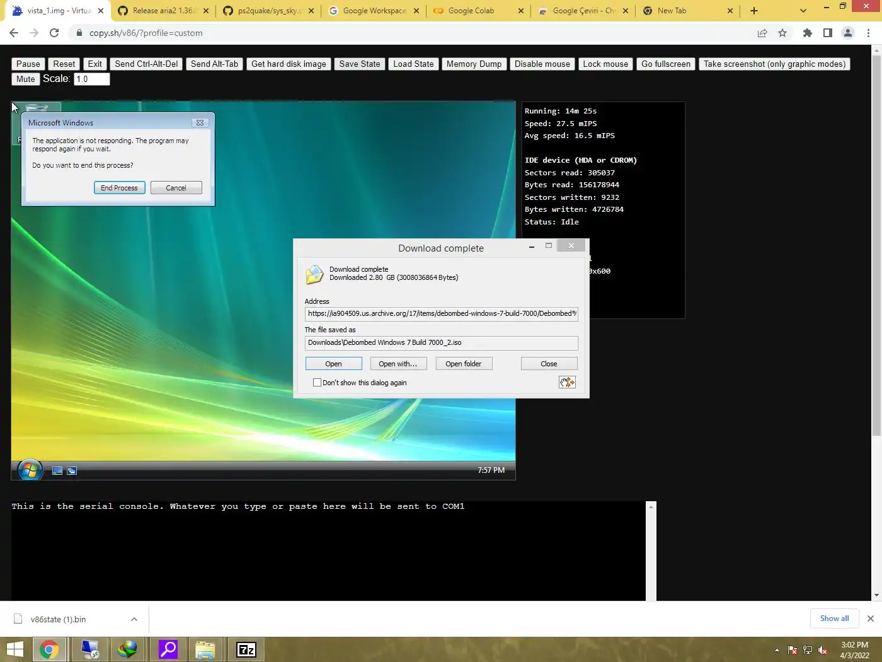Open Internet Download Manager taskbar icon
Screen dimensions: 882x662
tap(127, 649)
